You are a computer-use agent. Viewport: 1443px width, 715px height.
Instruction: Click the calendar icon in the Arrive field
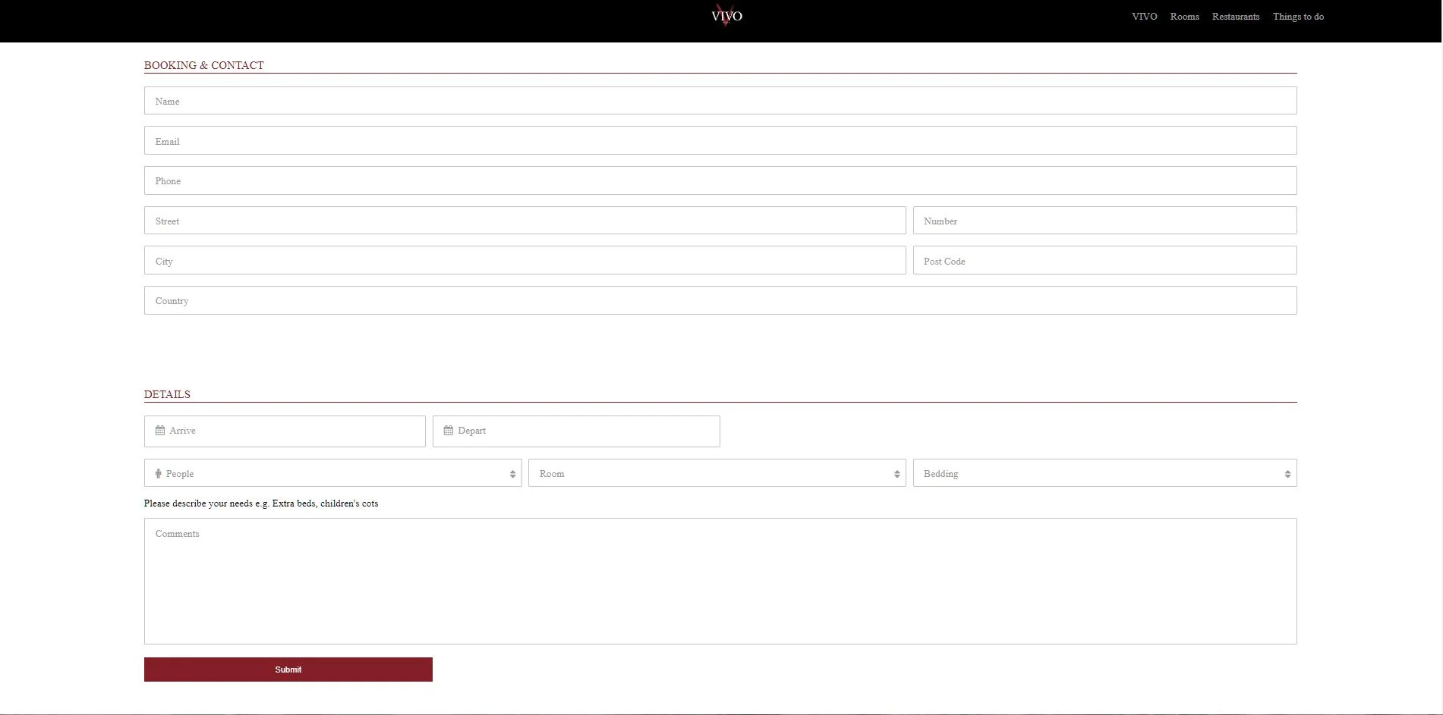pyautogui.click(x=160, y=431)
